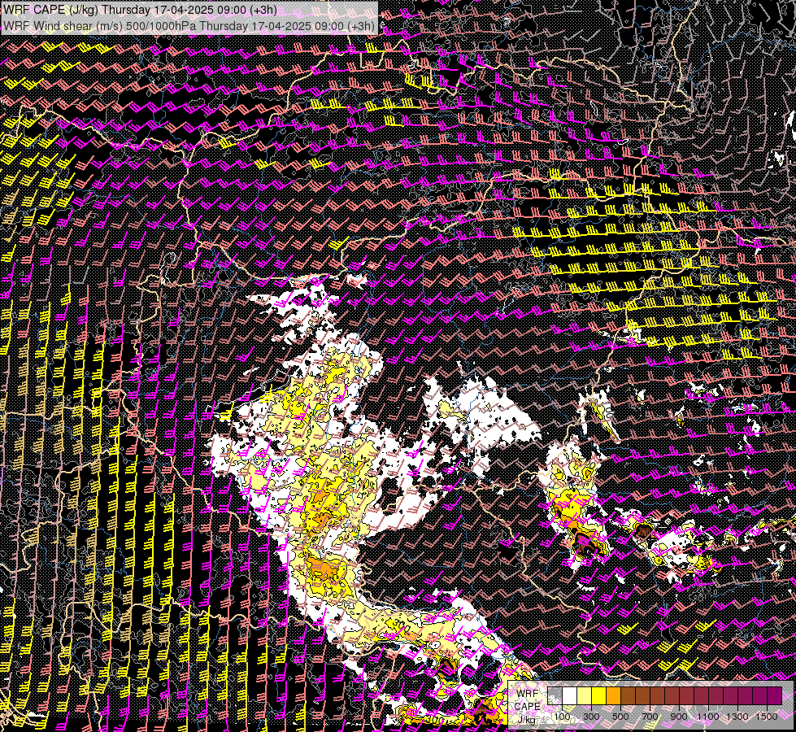
Task: Select the bright yellow CAPE legend swatch
Action: [599, 695]
